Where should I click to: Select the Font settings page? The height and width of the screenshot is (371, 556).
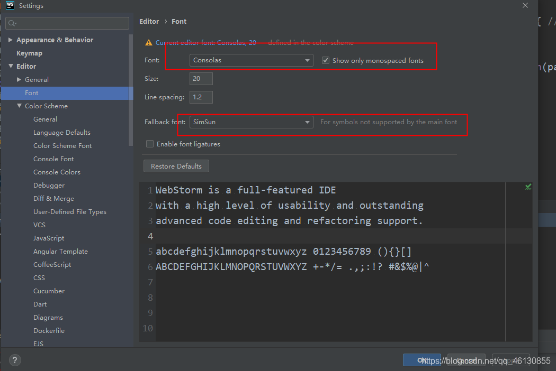tap(67, 93)
